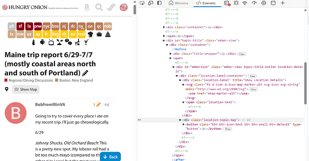
Task: Click the Hungry Onion logo
Action: point(25,7)
